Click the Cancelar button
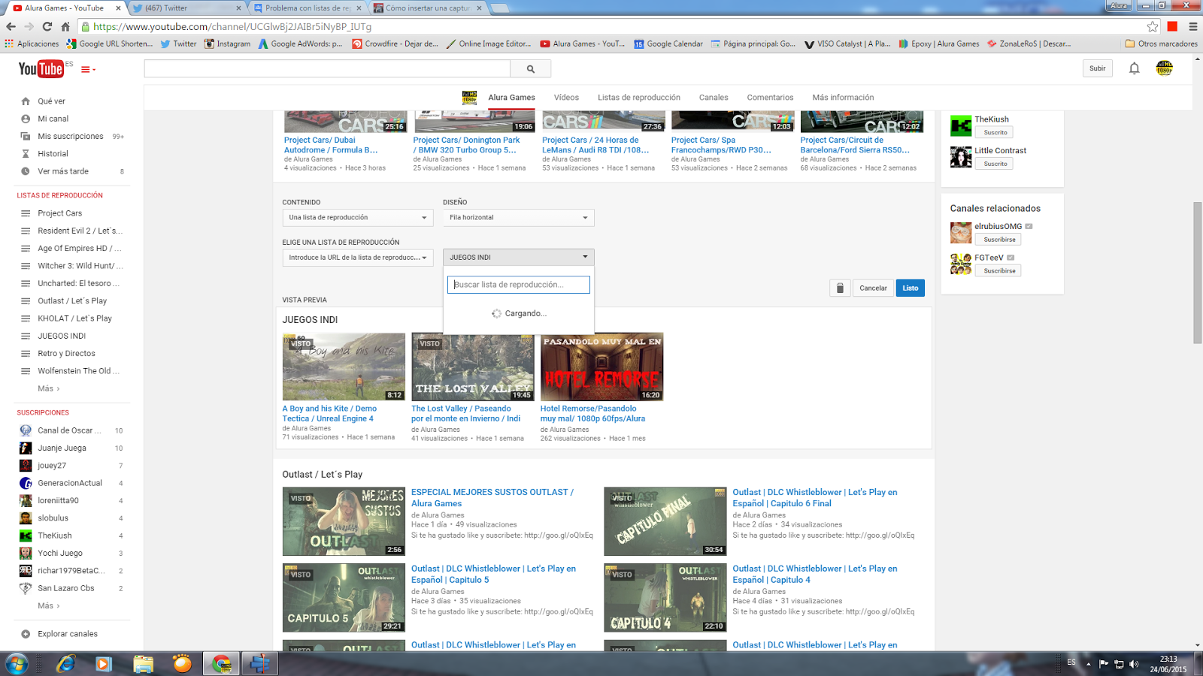 coord(873,288)
